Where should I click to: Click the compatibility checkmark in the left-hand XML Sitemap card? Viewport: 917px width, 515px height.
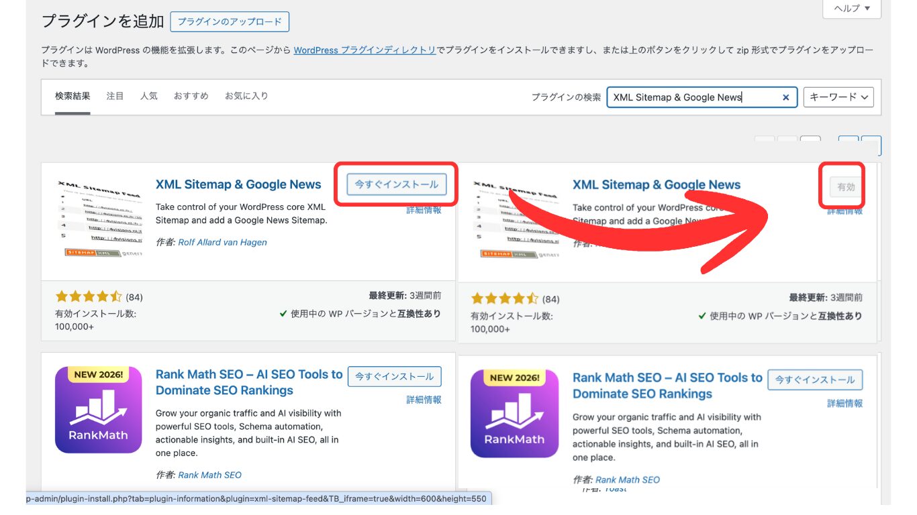click(x=283, y=314)
